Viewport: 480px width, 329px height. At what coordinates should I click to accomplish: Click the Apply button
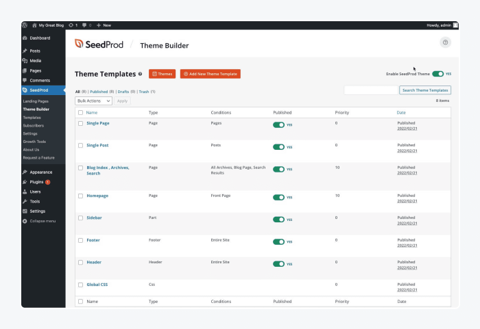pos(122,101)
